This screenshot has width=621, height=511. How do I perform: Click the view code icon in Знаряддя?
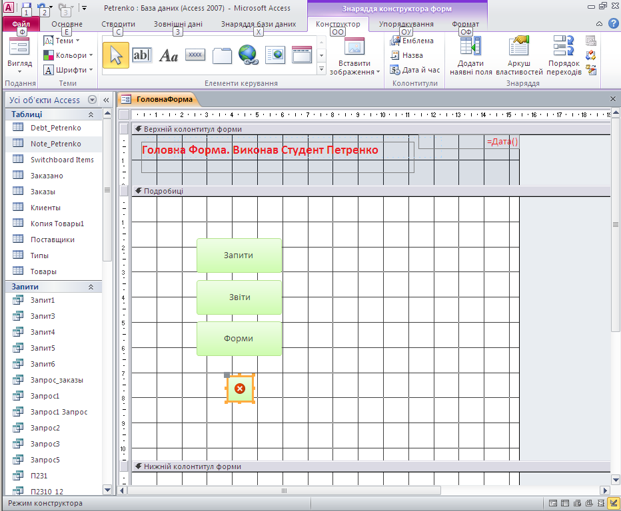591,55
